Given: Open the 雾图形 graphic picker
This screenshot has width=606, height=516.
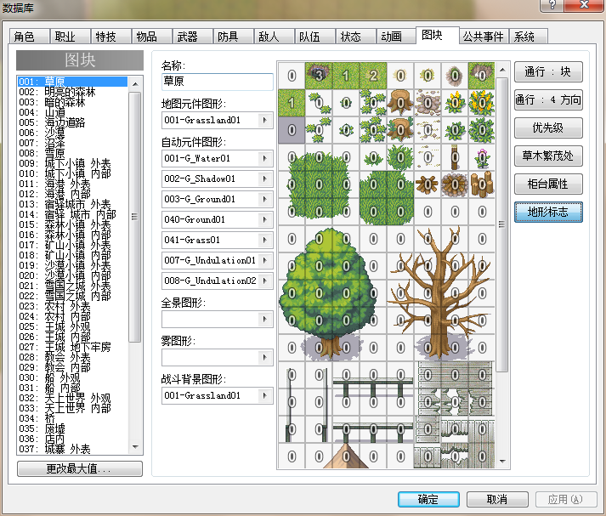Looking at the screenshot, I should (264, 358).
